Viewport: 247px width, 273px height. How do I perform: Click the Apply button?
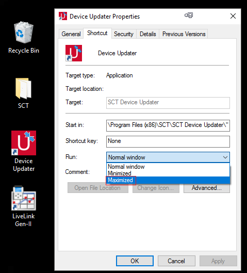pos(218,261)
